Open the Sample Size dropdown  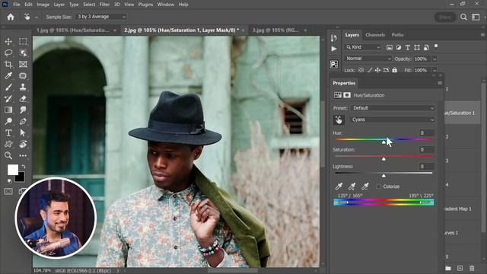[101, 17]
